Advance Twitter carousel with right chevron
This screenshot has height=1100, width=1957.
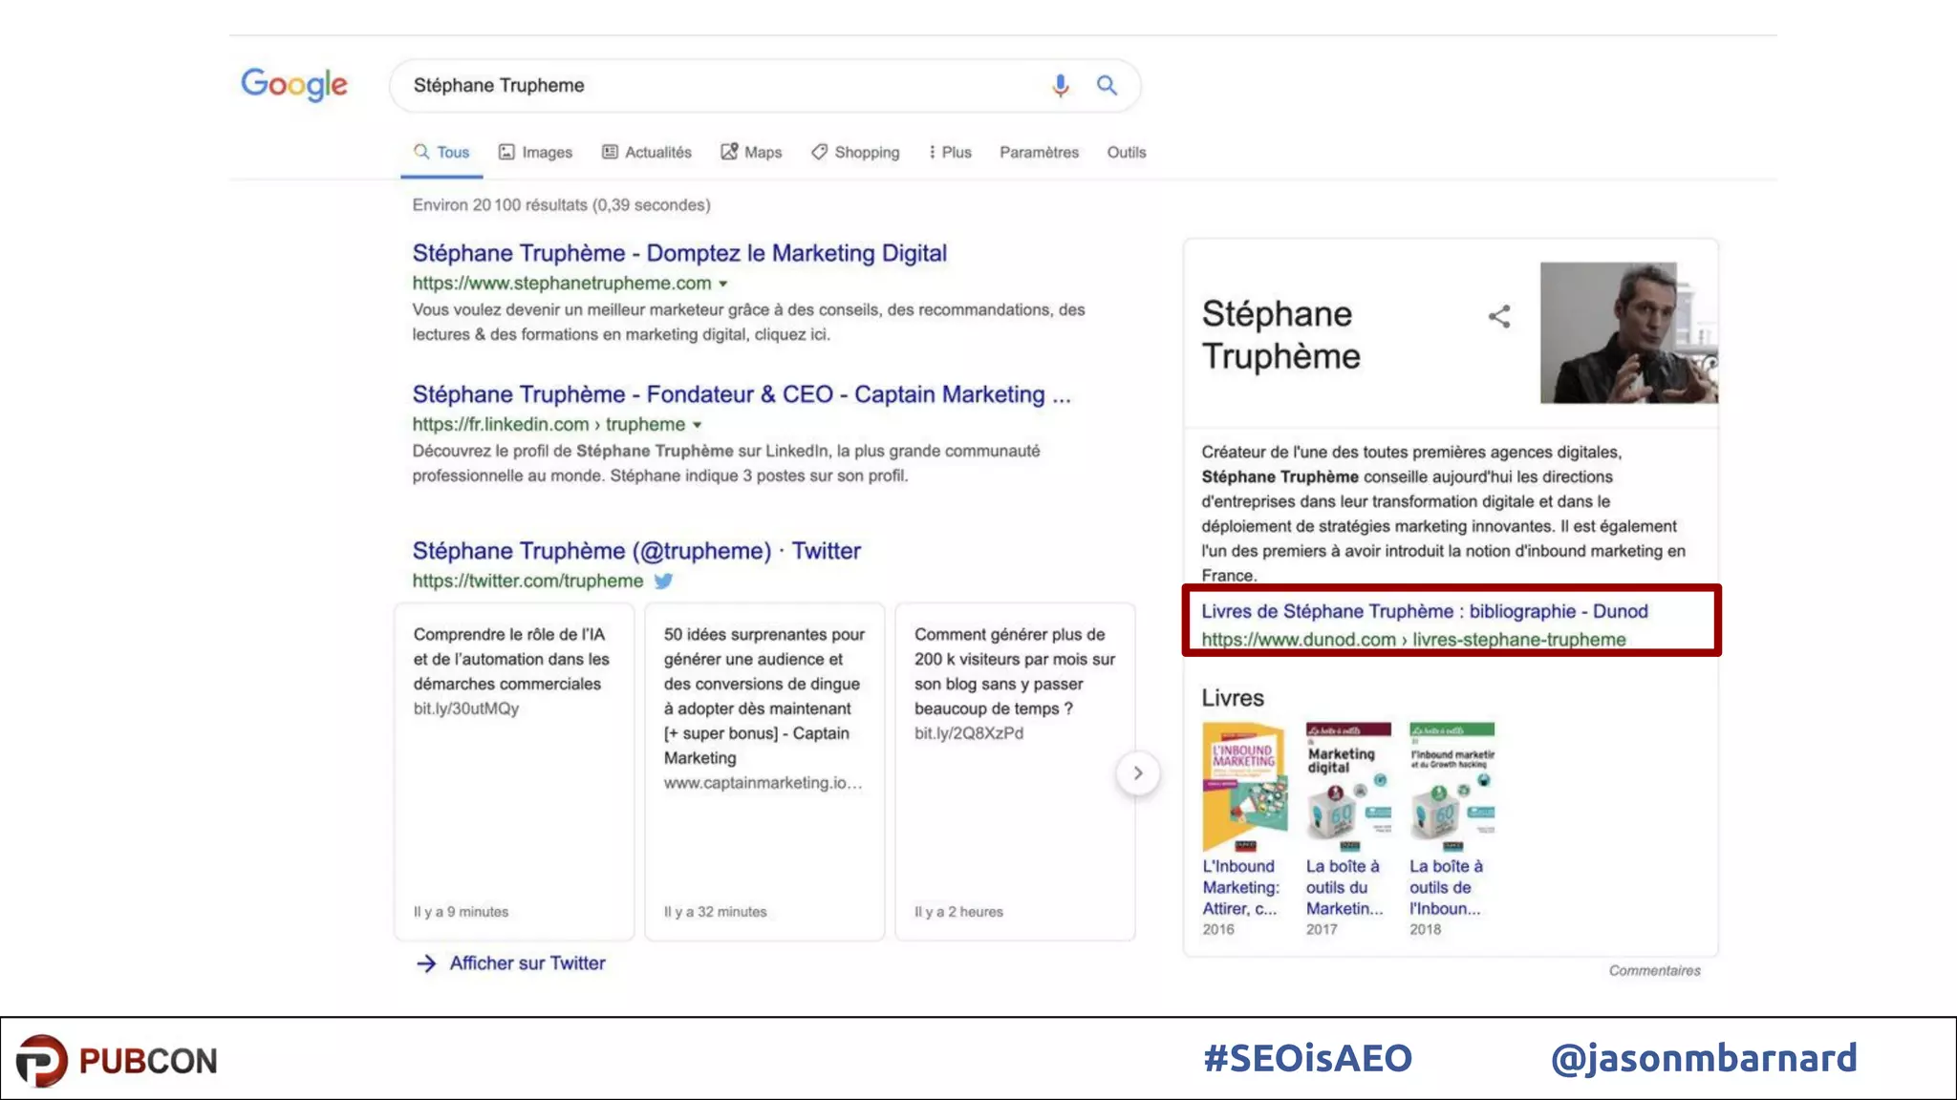point(1137,773)
